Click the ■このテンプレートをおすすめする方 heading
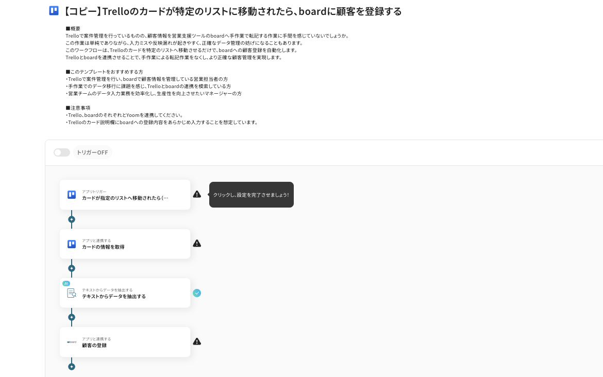603x377 pixels. pos(104,72)
